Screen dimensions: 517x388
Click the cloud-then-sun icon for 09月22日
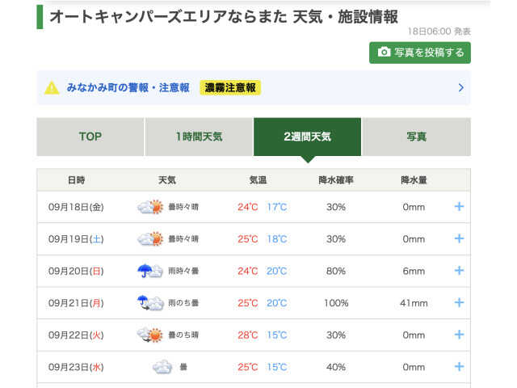tap(150, 335)
